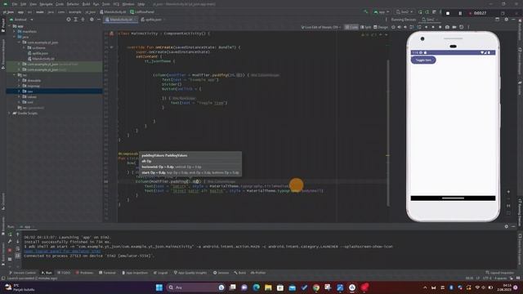523x294 pixels.
Task: Click the logcat link in Run output
Action: [x=62, y=252]
